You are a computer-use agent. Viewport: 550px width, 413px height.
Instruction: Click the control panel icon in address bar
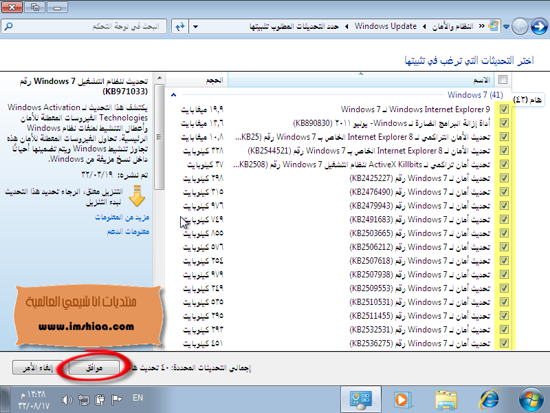[494, 26]
